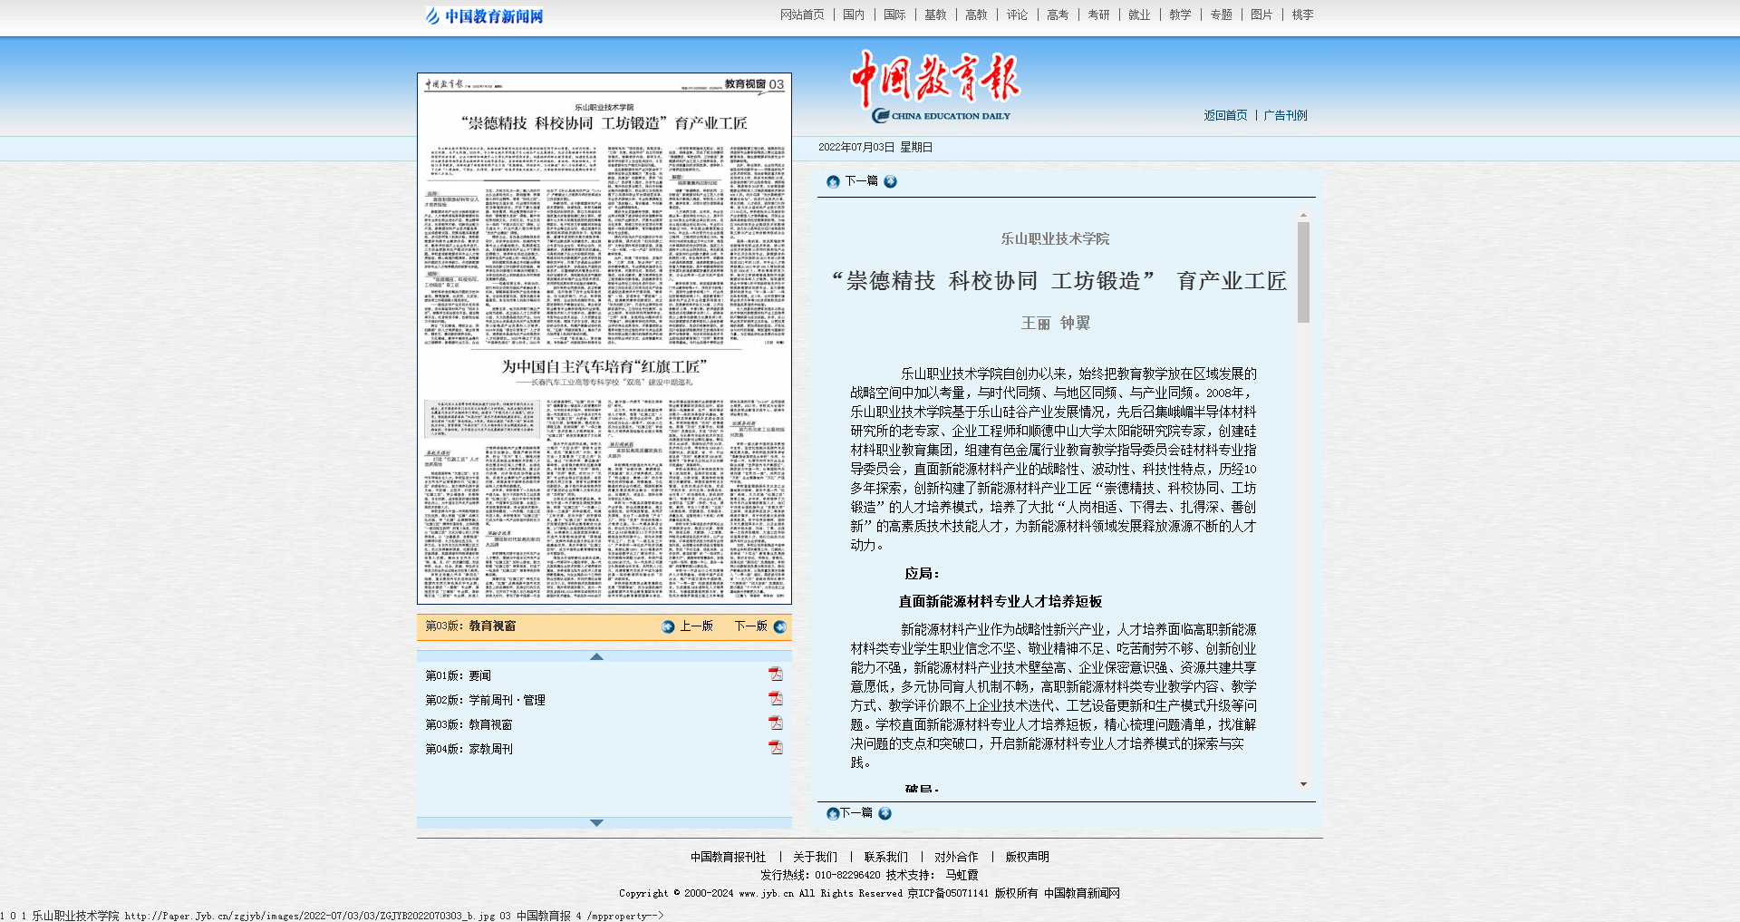Collapse page list with the up triangle
Image resolution: width=1740 pixels, height=922 pixels.
point(596,656)
